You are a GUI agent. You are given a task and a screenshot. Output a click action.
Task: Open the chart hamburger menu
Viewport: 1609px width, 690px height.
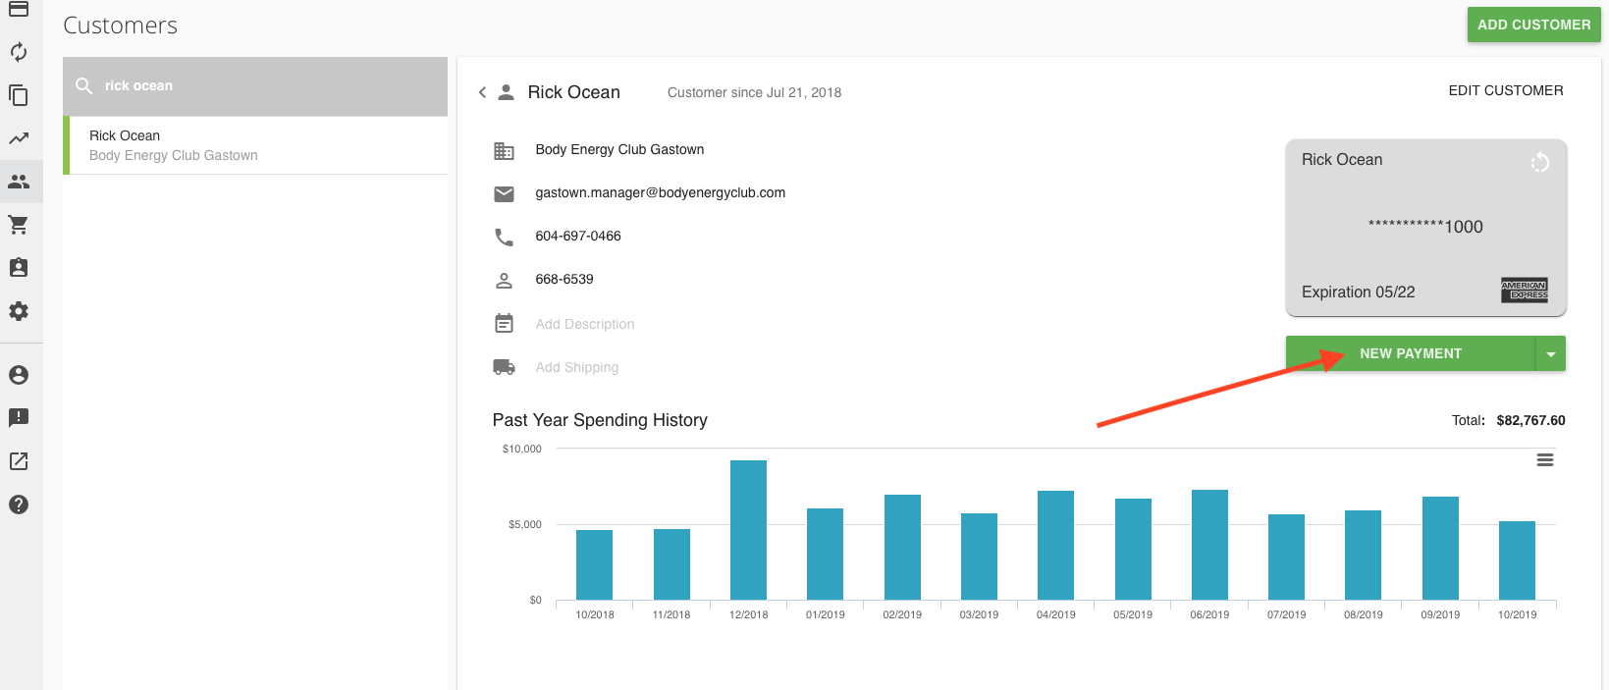1544,460
